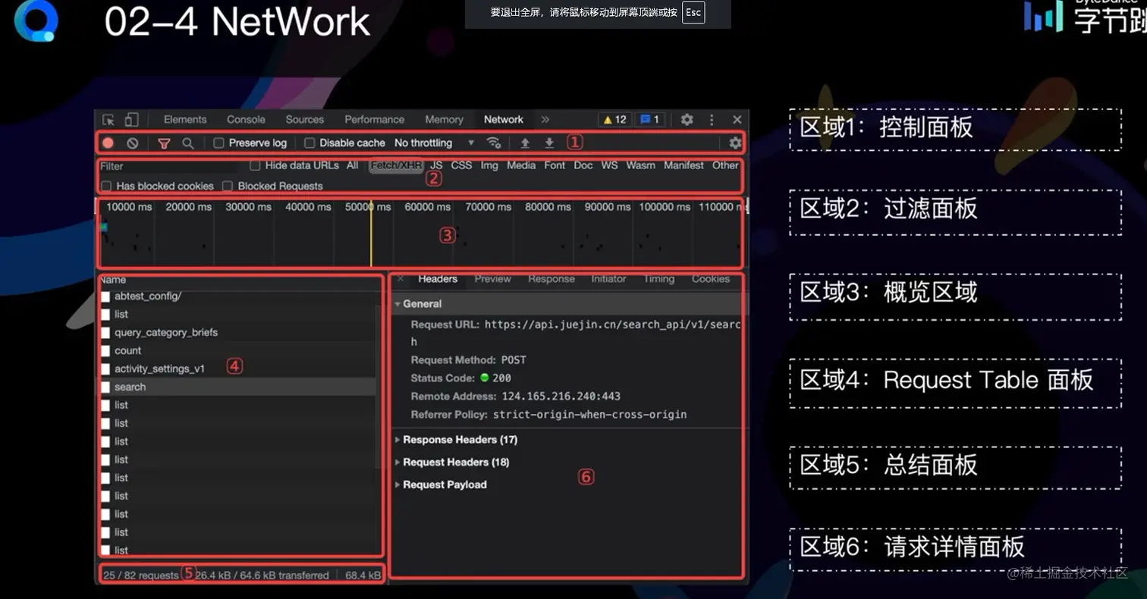The width and height of the screenshot is (1147, 599).
Task: Open the No throttling dropdown
Action: point(434,143)
